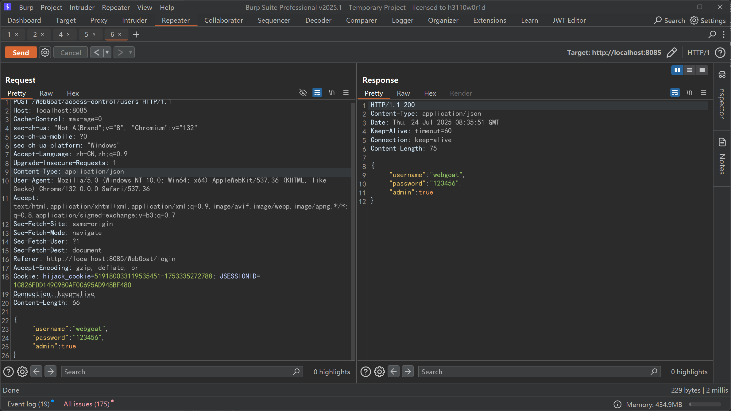This screenshot has height=411, width=731.
Task: Select top-bottom layout view
Action: pos(690,70)
